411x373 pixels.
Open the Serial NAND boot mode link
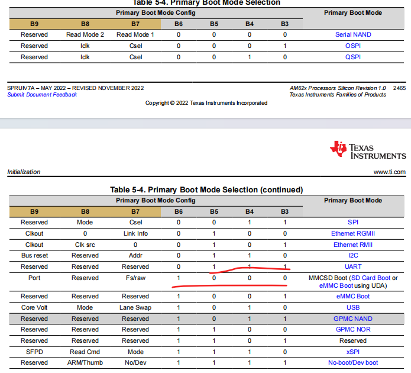pos(353,35)
